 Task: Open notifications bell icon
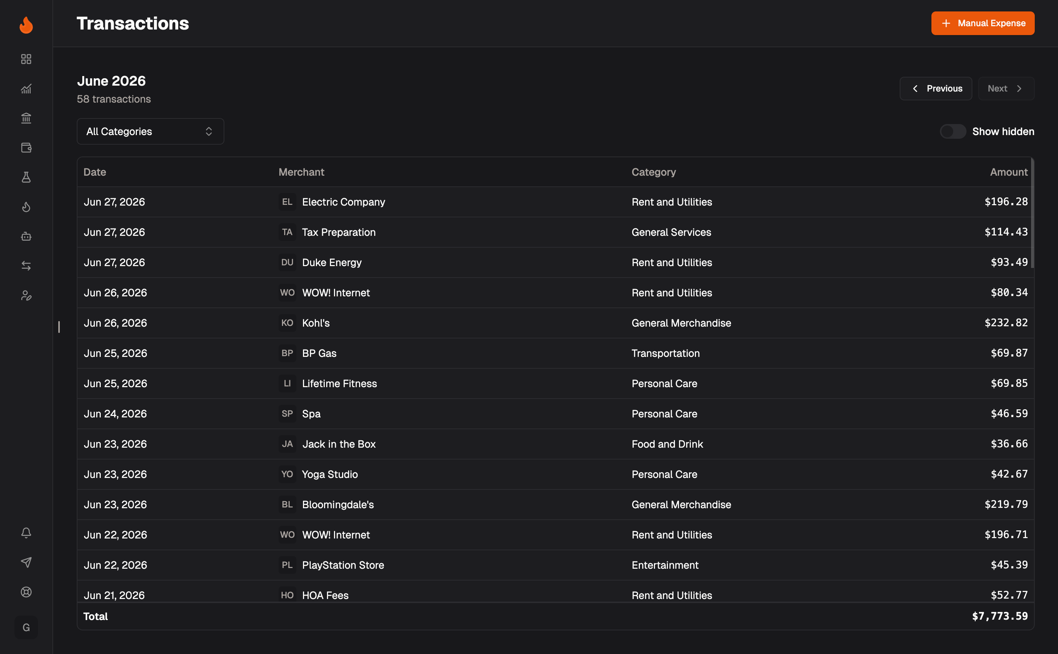click(26, 533)
